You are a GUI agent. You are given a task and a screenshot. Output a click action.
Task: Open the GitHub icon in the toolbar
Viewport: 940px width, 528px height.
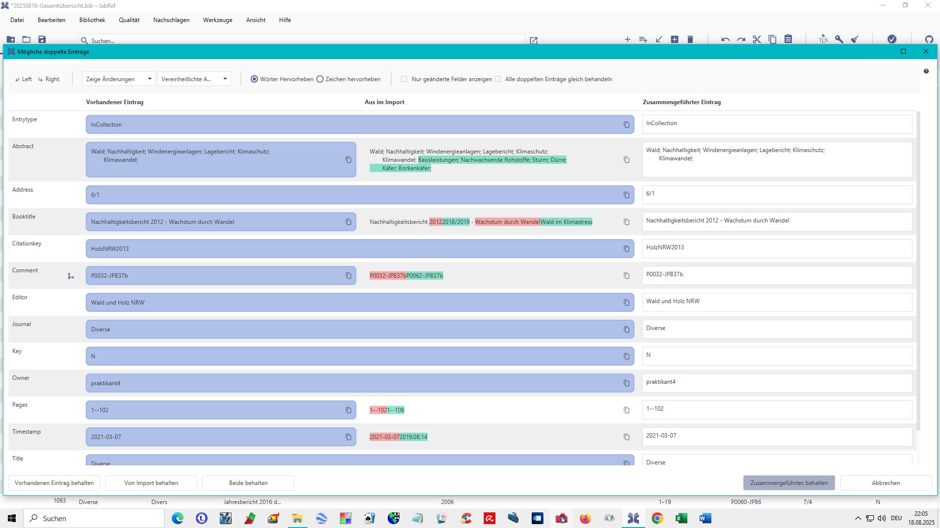click(x=929, y=40)
